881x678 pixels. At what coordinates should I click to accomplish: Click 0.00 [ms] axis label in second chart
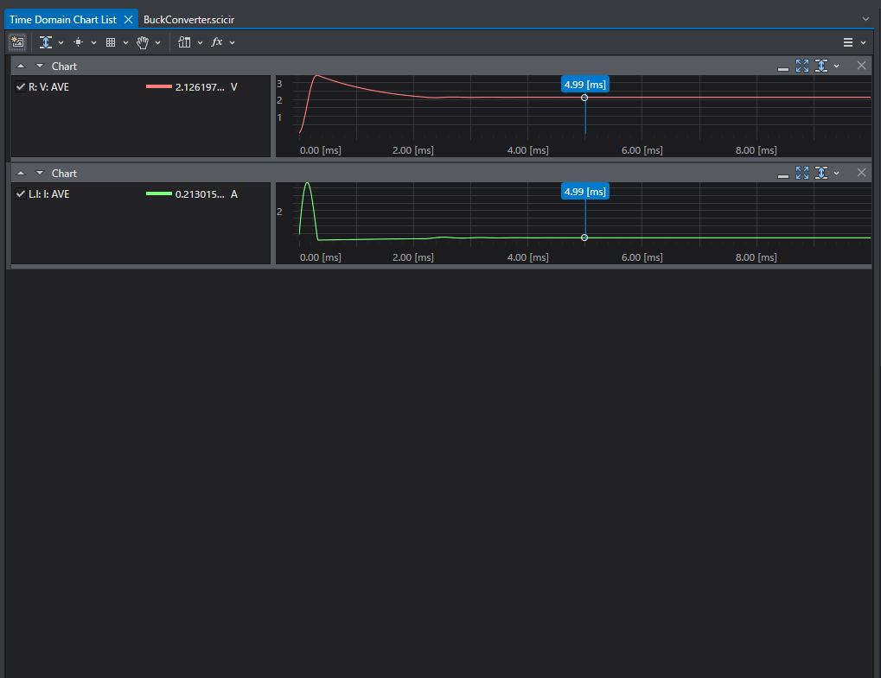pyautogui.click(x=320, y=257)
